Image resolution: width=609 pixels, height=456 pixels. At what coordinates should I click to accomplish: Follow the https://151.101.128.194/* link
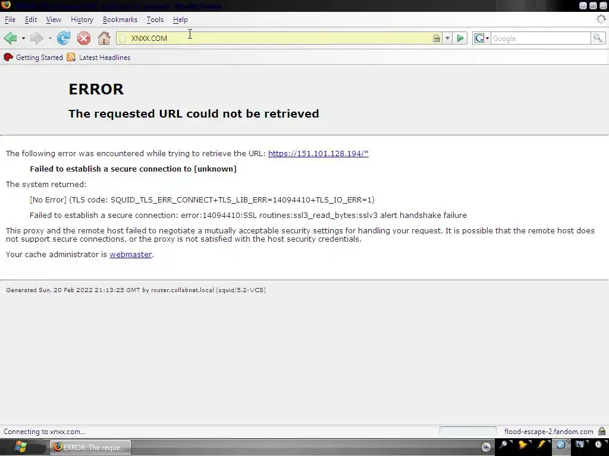click(x=318, y=154)
